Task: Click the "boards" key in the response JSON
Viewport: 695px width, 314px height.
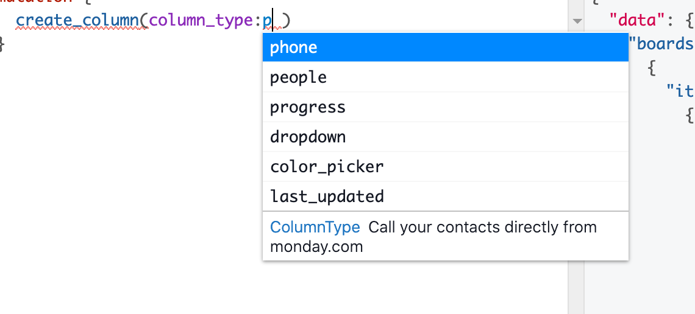Action: point(661,44)
